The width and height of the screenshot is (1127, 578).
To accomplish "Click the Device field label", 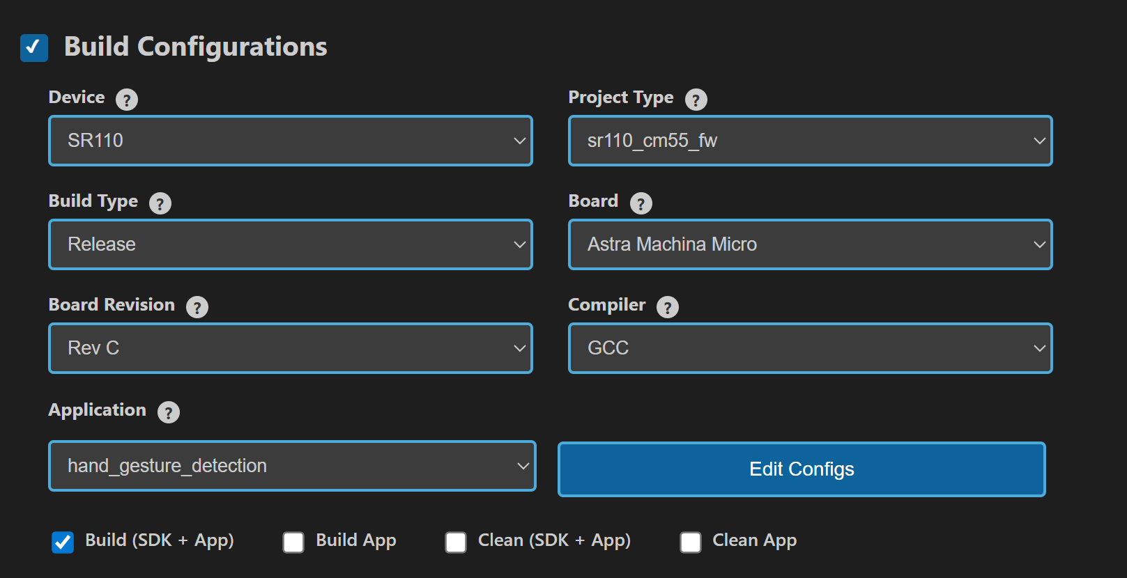I will point(77,97).
